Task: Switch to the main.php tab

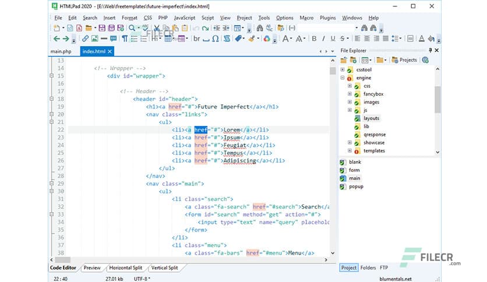Action: point(61,52)
